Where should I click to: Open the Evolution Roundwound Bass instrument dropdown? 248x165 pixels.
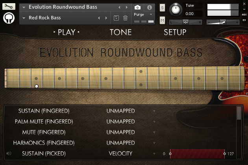[24, 7]
